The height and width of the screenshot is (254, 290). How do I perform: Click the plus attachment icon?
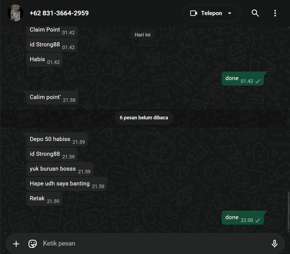pyautogui.click(x=16, y=244)
